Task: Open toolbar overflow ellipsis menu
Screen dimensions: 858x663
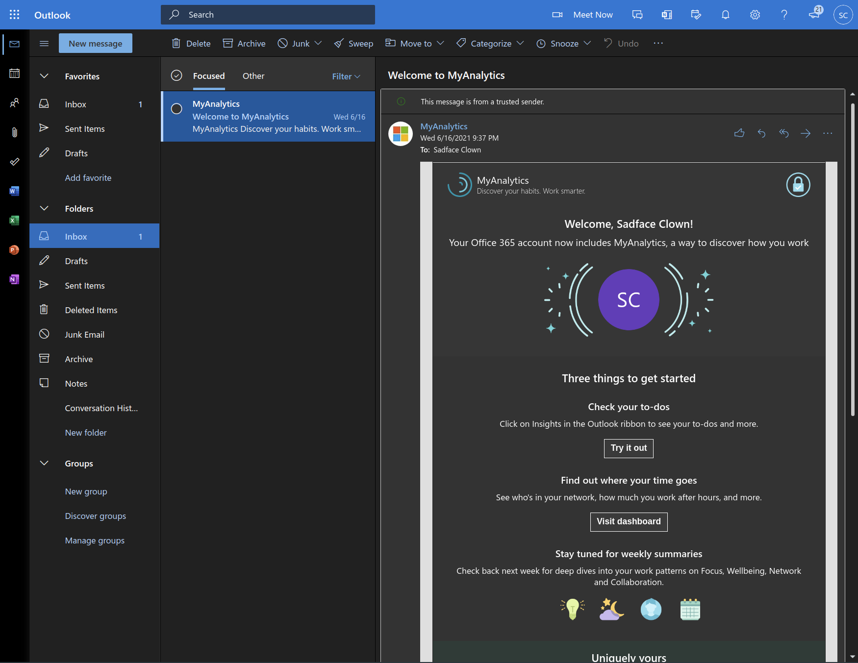Action: (x=658, y=43)
